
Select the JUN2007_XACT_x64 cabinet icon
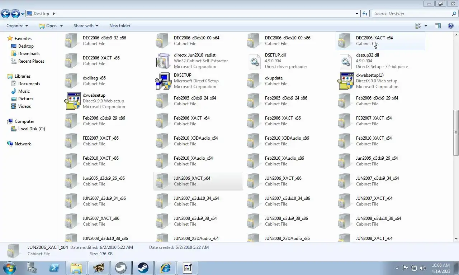click(345, 201)
